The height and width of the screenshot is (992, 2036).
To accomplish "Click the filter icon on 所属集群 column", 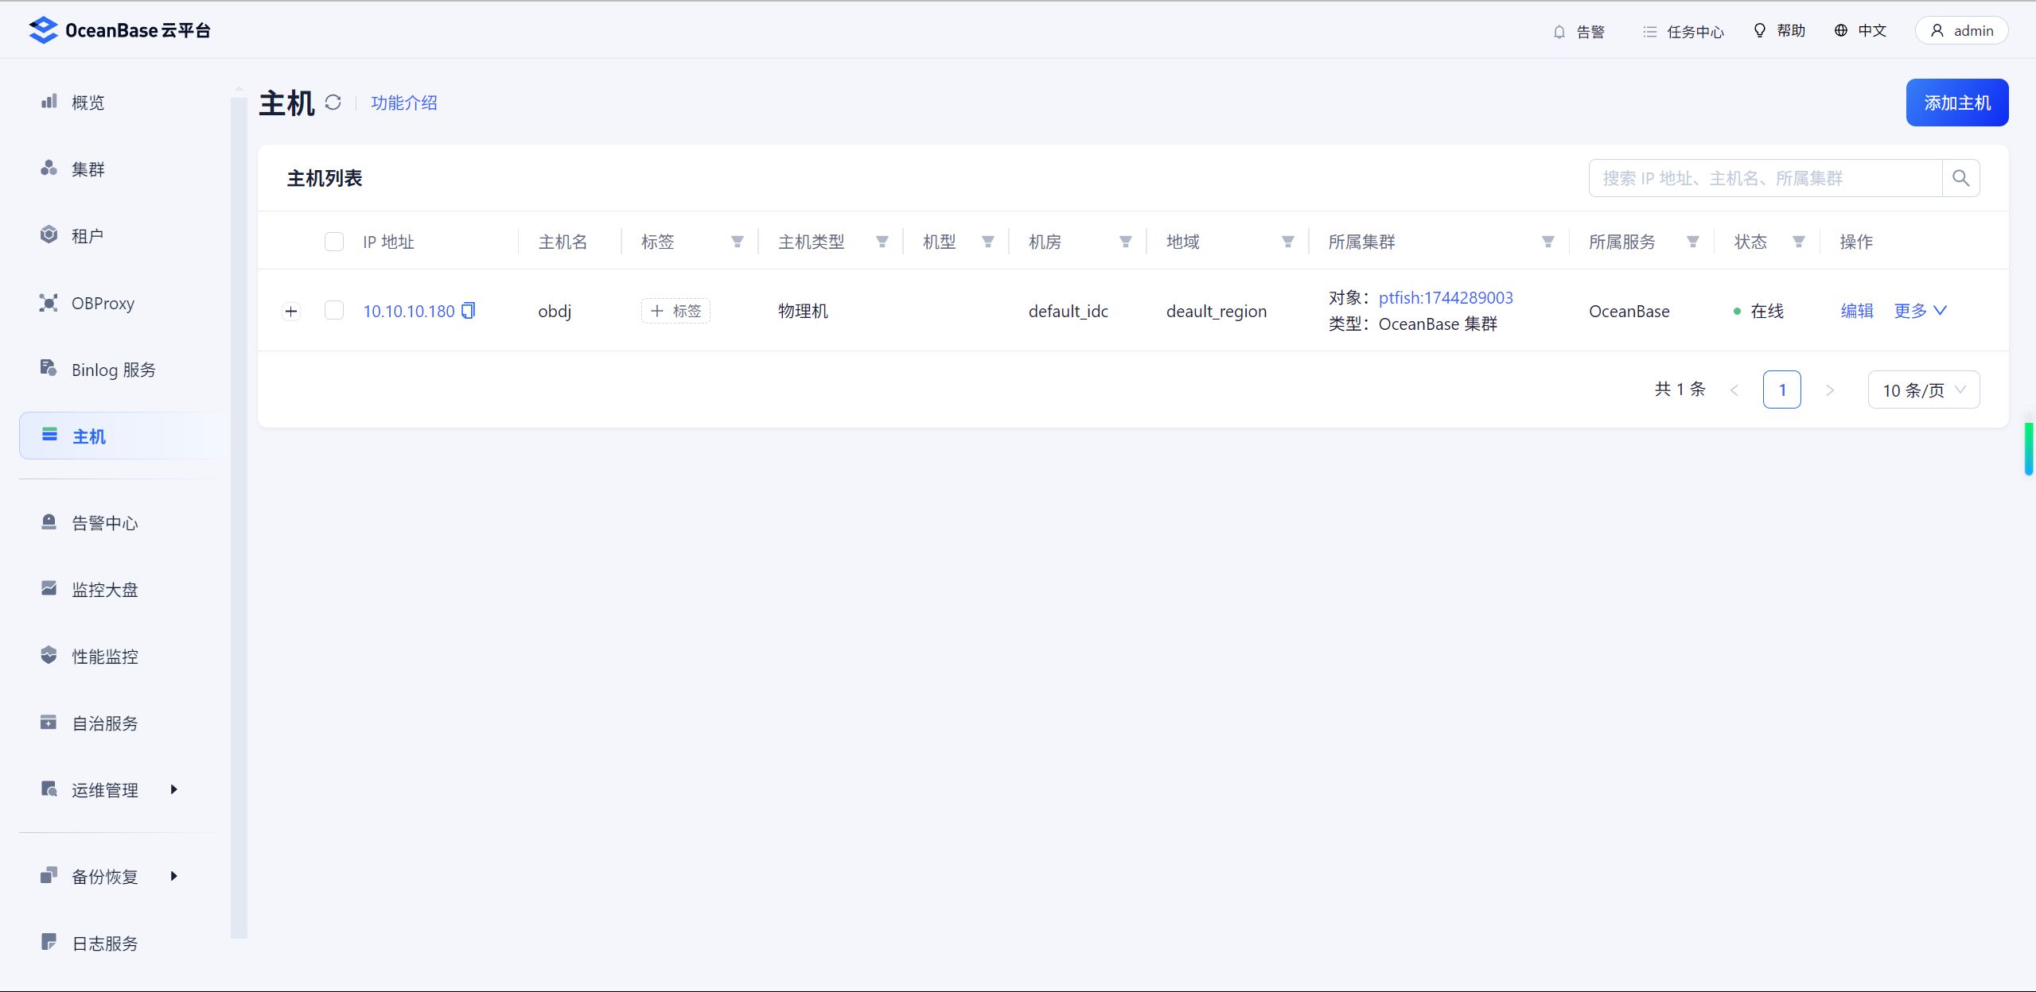I will 1548,242.
